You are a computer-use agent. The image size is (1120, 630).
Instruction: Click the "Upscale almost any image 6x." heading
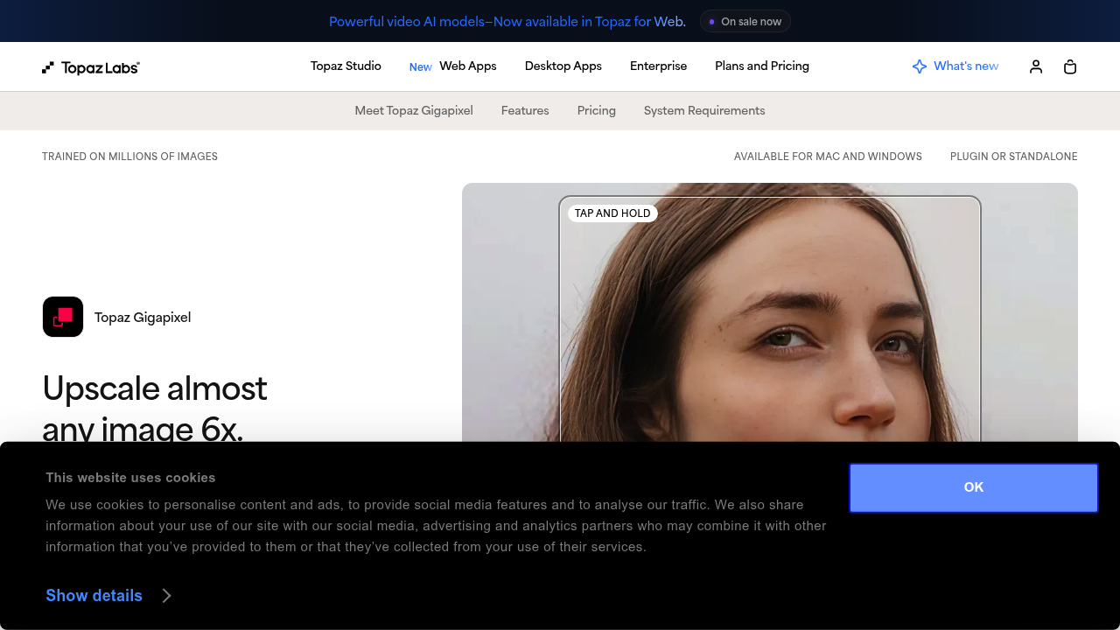coord(155,408)
